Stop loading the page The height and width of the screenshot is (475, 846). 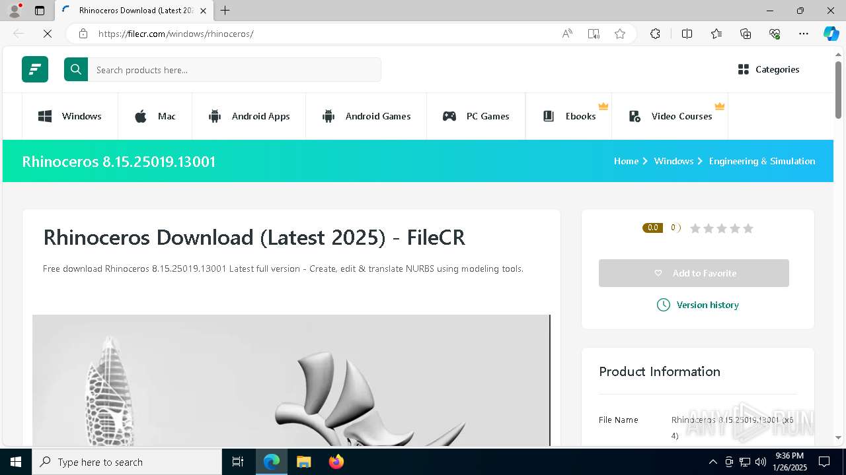48,34
